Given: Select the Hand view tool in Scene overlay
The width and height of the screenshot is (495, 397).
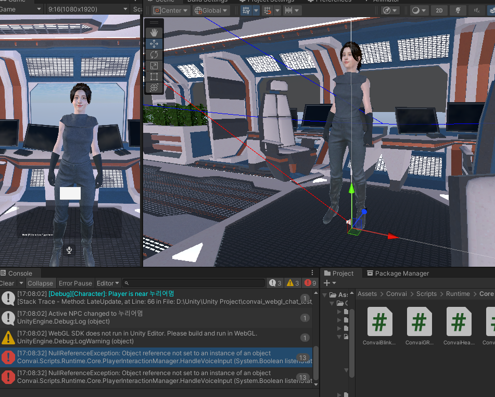Looking at the screenshot, I should coord(154,32).
